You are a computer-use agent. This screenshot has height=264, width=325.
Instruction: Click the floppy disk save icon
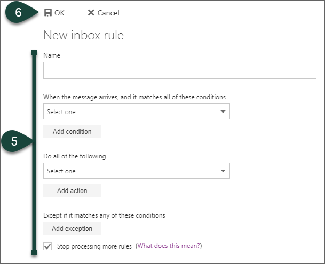point(47,13)
